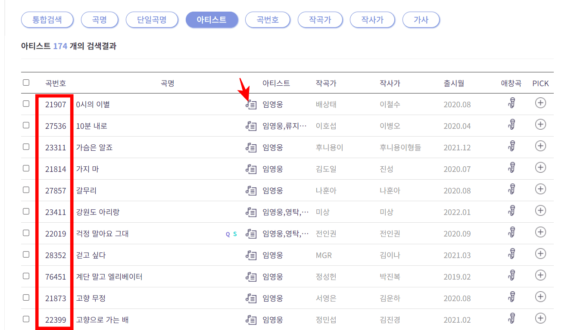Switch to the 단일곡명 tab
The height and width of the screenshot is (330, 571).
tap(152, 20)
